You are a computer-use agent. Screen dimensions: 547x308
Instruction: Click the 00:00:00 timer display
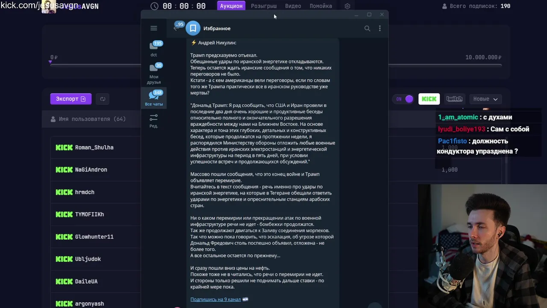184,6
